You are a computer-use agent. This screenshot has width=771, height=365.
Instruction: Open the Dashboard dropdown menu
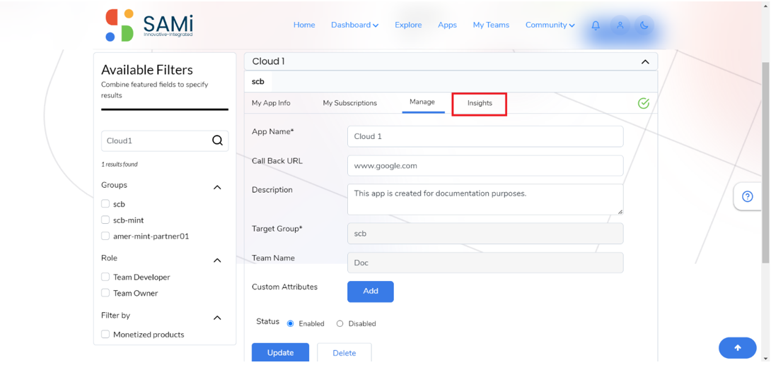tap(354, 25)
